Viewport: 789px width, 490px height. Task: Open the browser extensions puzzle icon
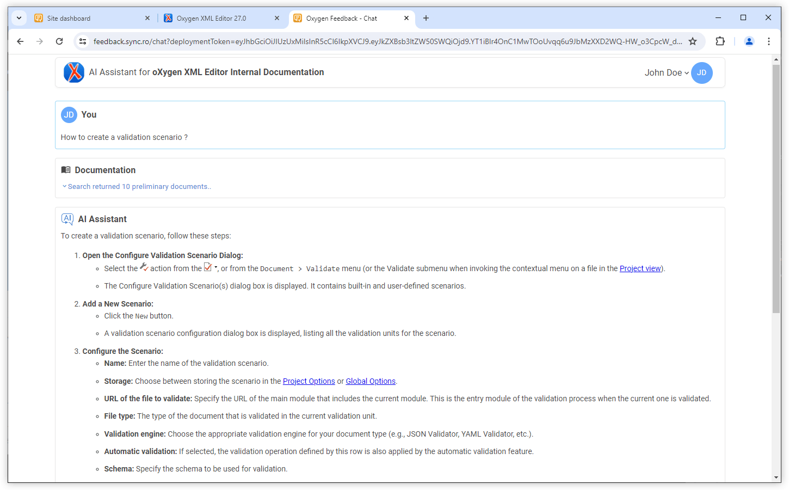click(x=720, y=41)
